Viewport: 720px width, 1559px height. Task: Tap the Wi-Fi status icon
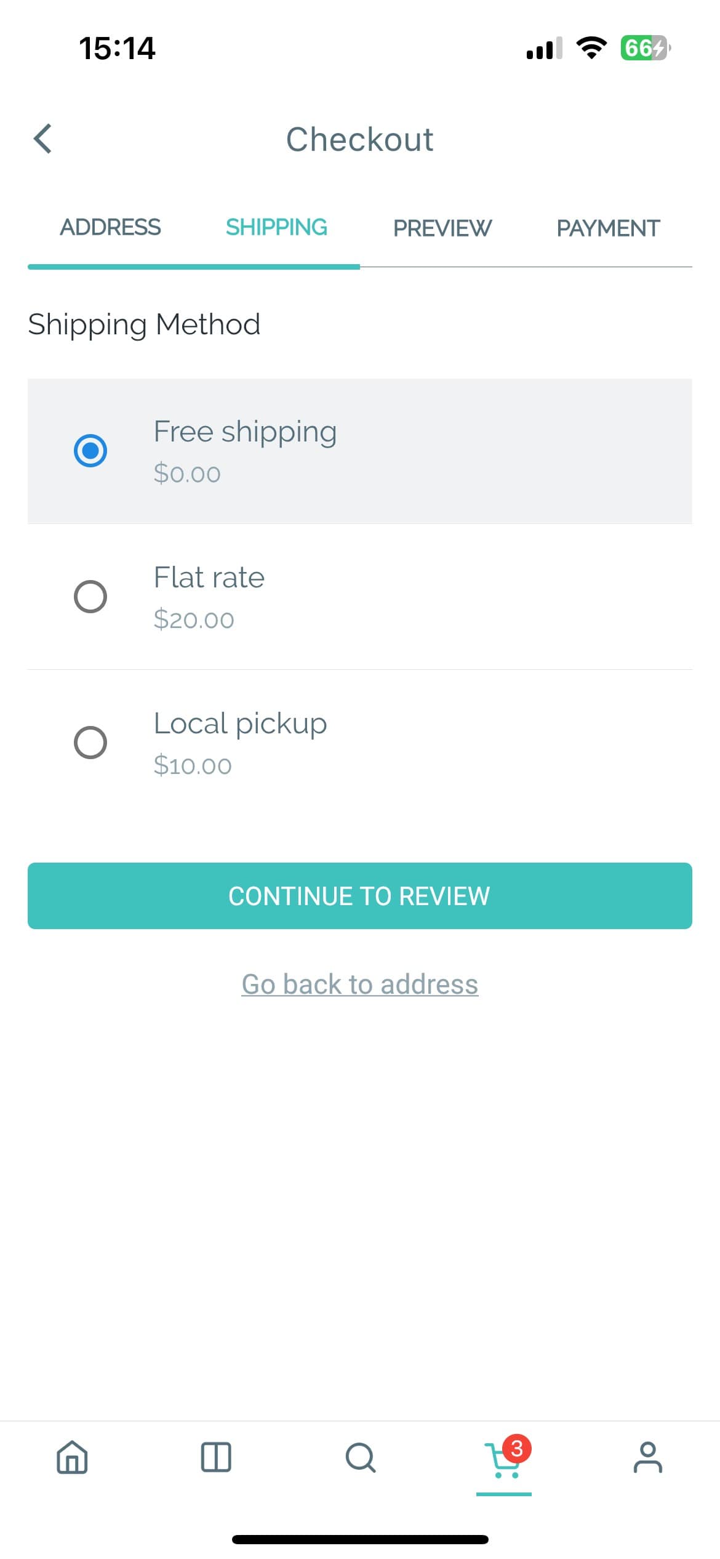pyautogui.click(x=591, y=47)
